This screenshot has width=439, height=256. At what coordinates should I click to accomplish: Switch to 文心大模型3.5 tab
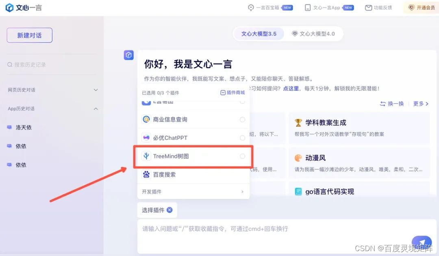(259, 34)
